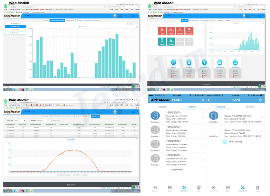This screenshot has height=196, width=270.
Task: Click teal yen income tile
Action: (162, 42)
